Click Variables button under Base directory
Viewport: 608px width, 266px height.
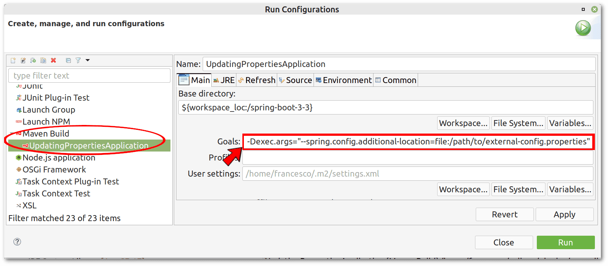point(570,123)
